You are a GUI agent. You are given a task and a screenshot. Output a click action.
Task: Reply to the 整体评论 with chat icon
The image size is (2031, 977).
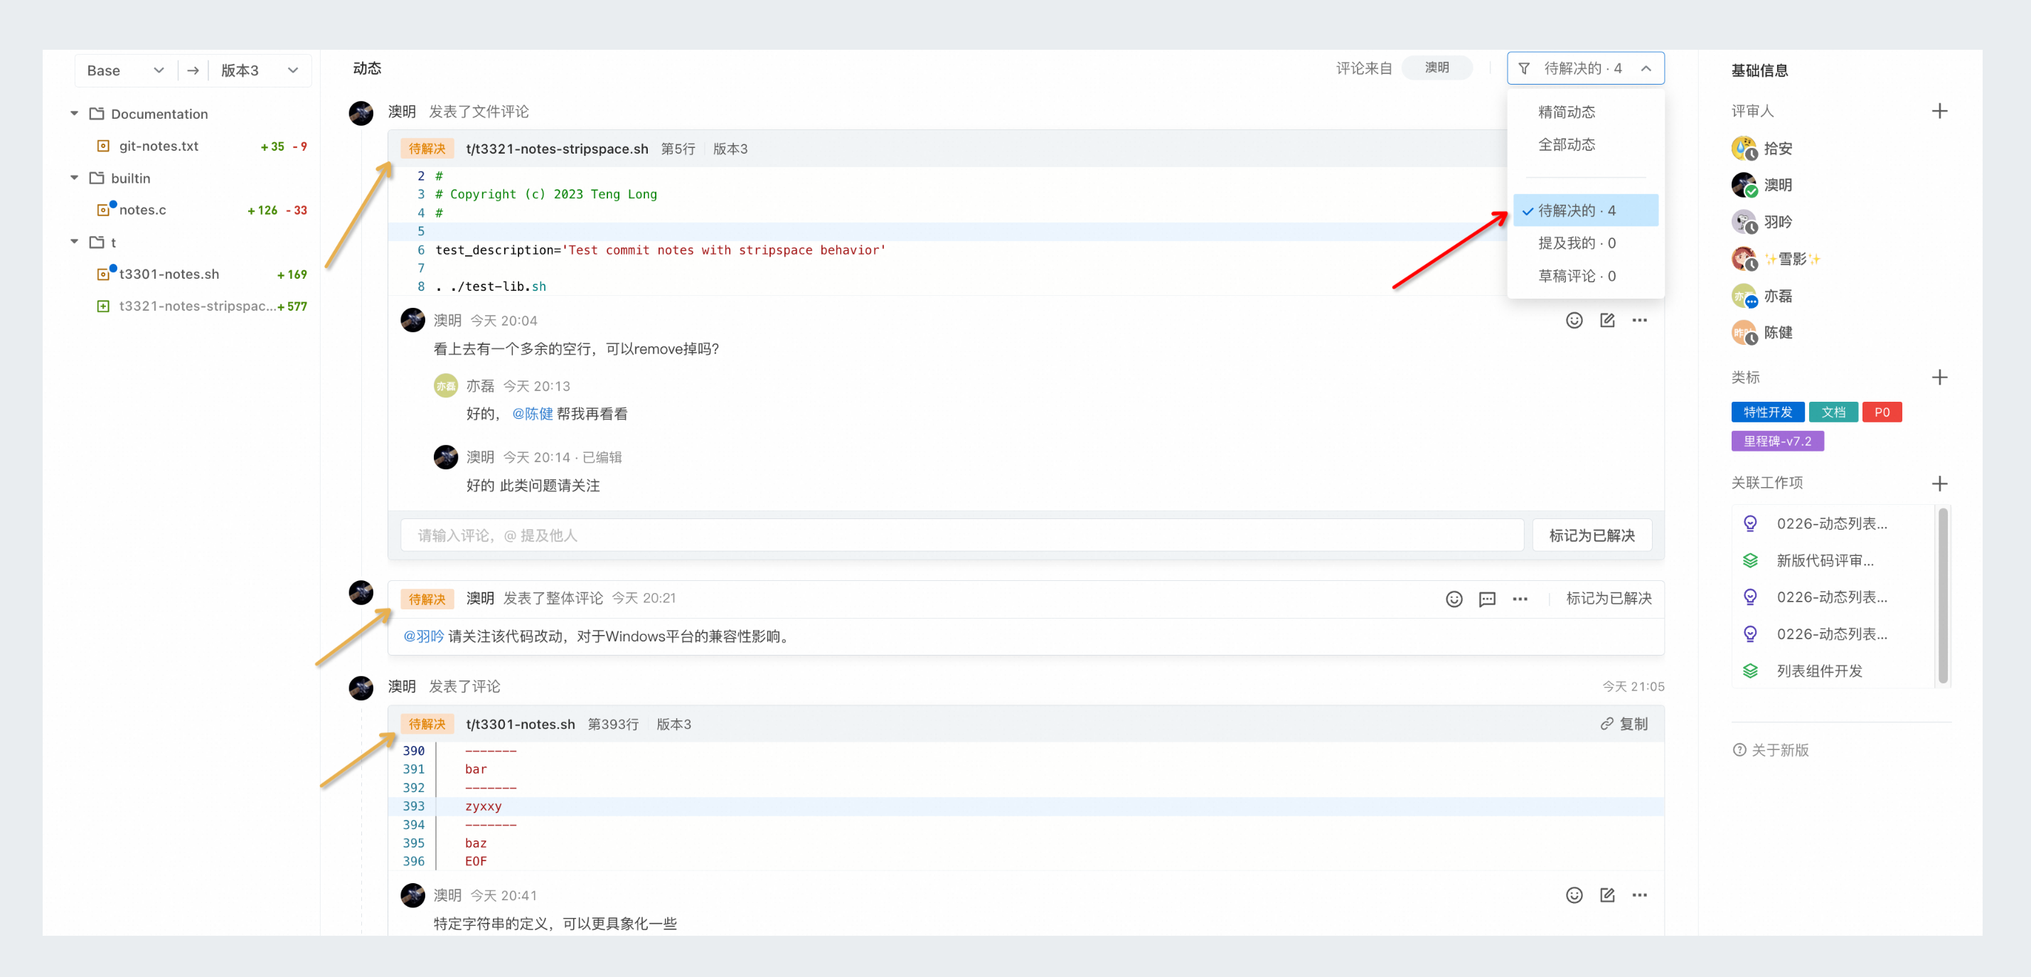[1486, 599]
